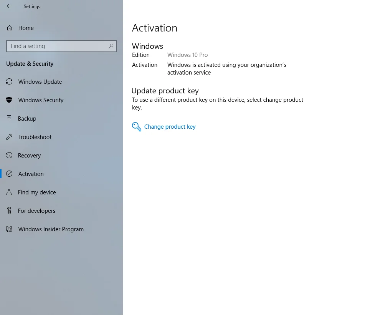Viewport: 375px width, 315px height.
Task: Click the Activation checkmark circle icon
Action: 9,174
